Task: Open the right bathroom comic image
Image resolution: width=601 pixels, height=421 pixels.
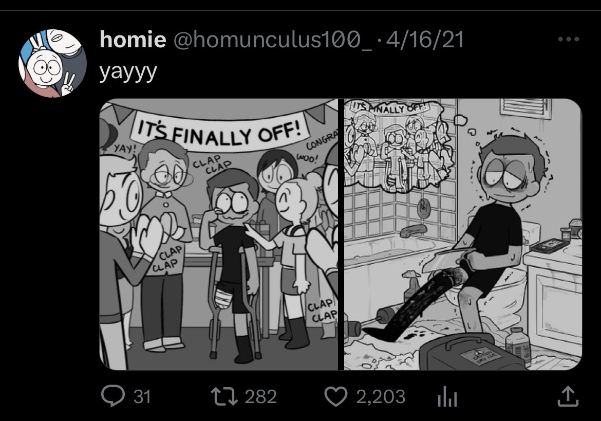Action: [463, 234]
